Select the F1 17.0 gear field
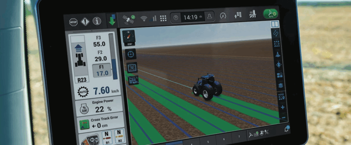 point(101,70)
